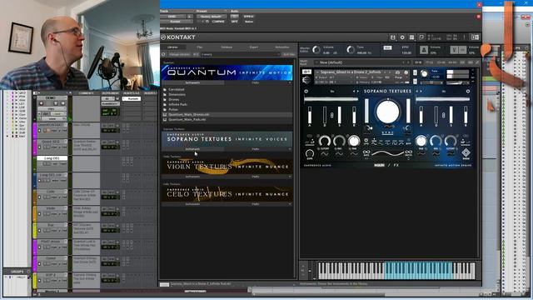Open the Infinite Pads folder
533x300 pixels.
coord(177,105)
